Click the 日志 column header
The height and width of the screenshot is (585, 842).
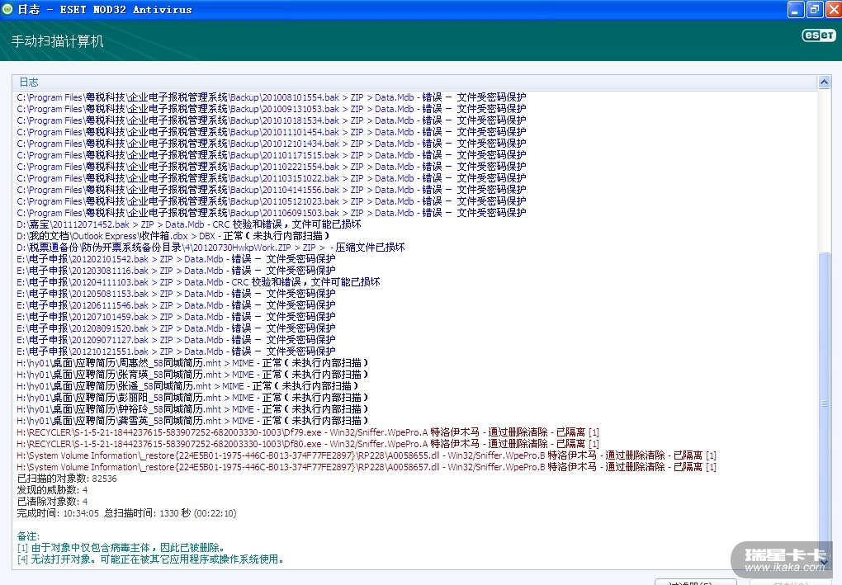point(414,83)
